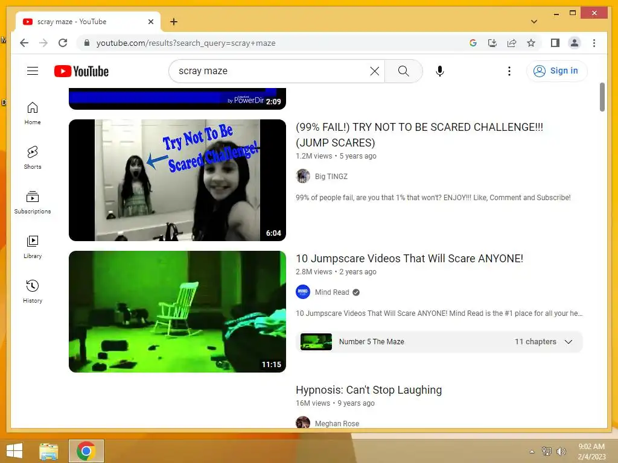Show hidden tray icons arrow
This screenshot has height=463, width=618.
(x=532, y=452)
